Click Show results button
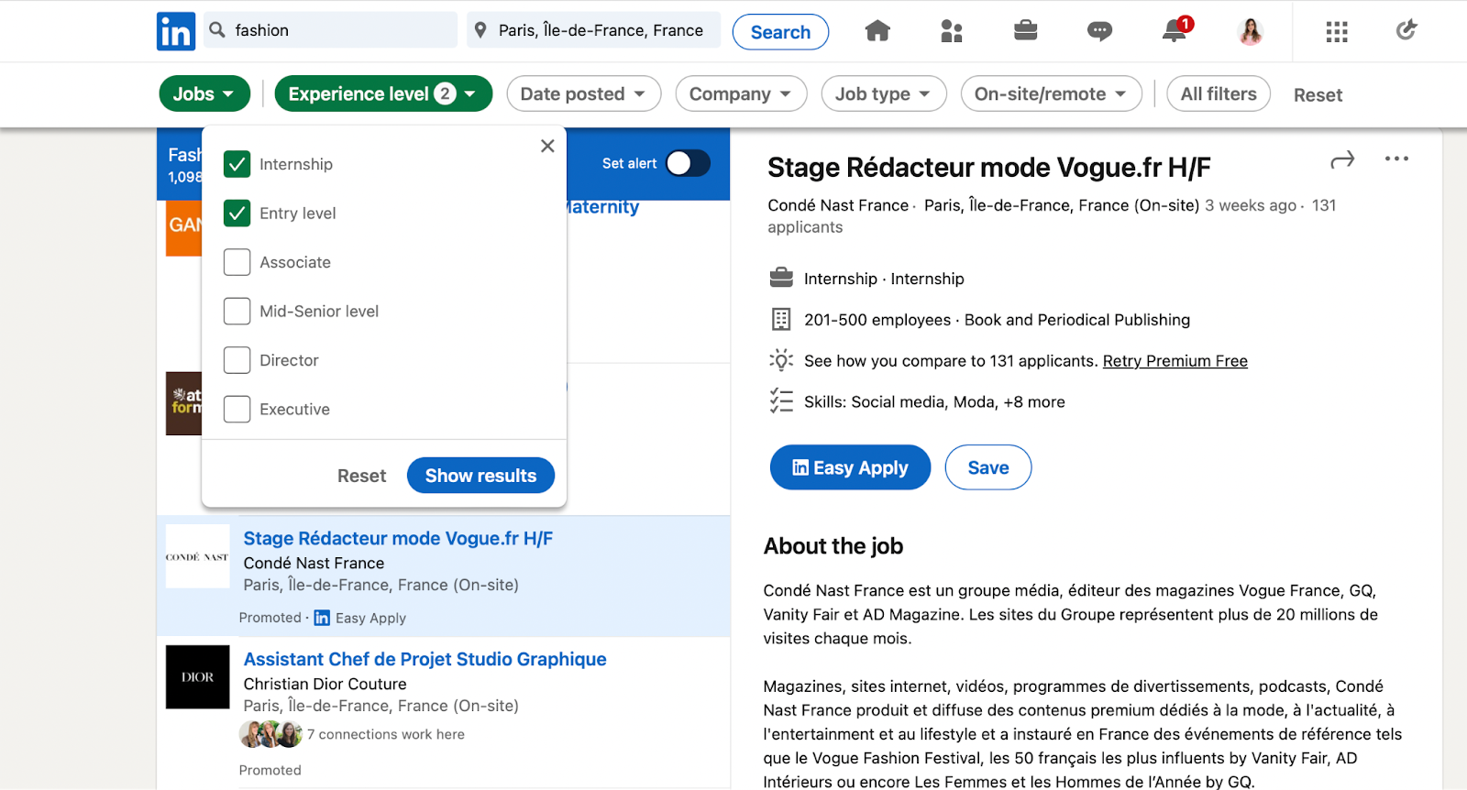Screen dimensions: 1467x790 [480, 476]
